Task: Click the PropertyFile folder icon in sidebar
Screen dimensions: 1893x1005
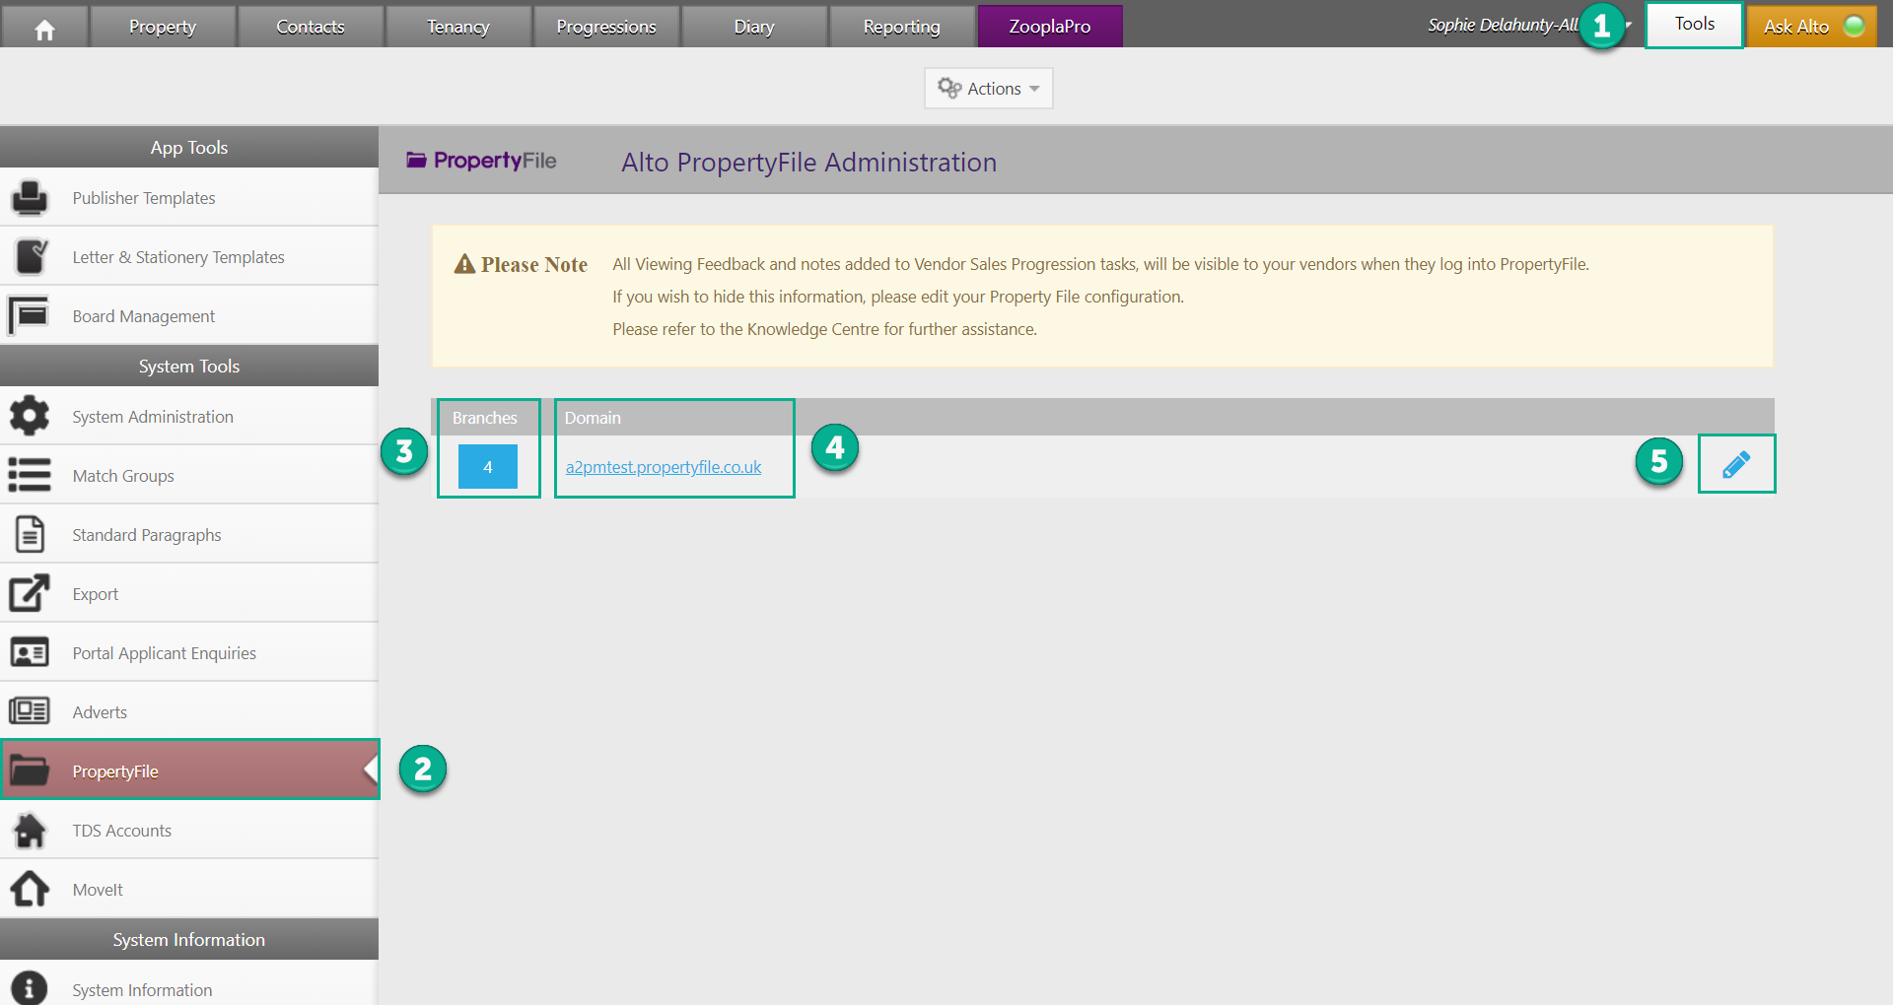Action: click(30, 770)
